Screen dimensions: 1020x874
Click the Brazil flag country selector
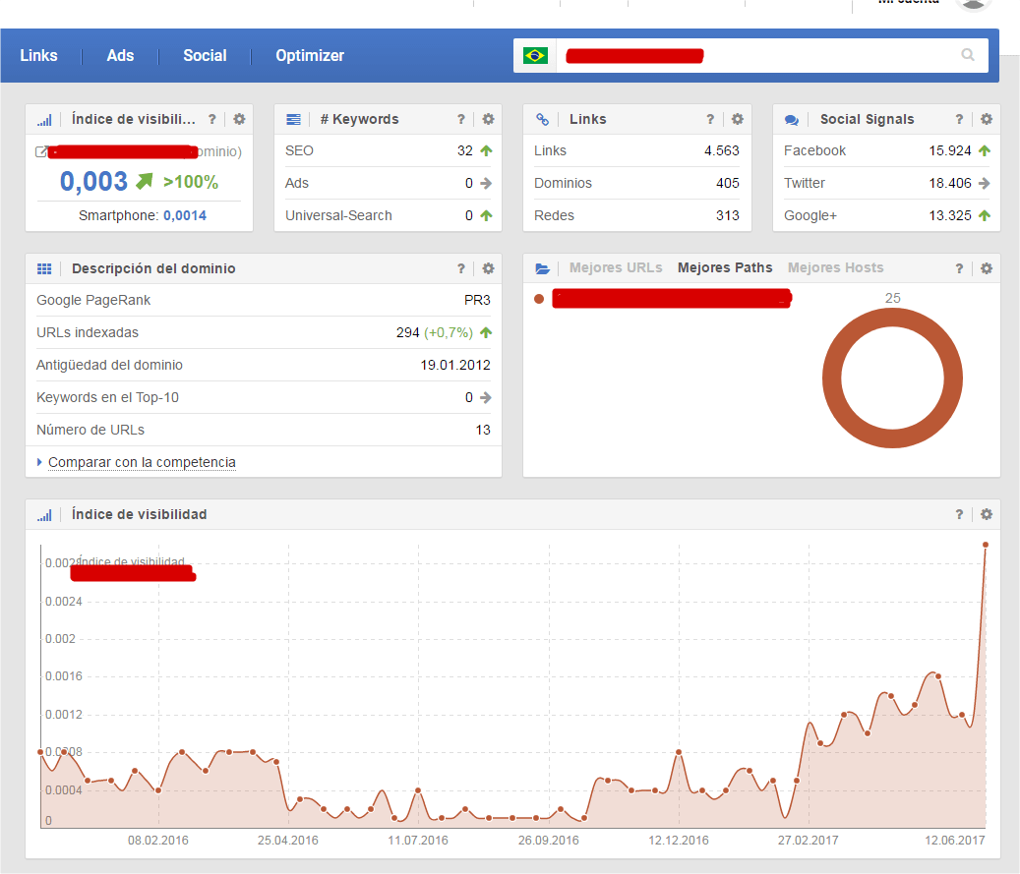535,56
